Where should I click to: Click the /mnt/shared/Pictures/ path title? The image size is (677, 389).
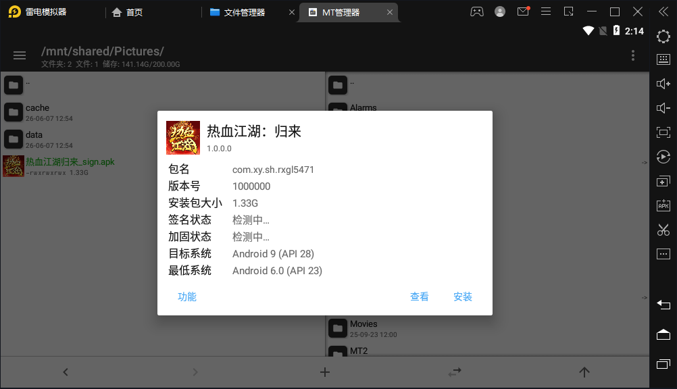tap(102, 51)
